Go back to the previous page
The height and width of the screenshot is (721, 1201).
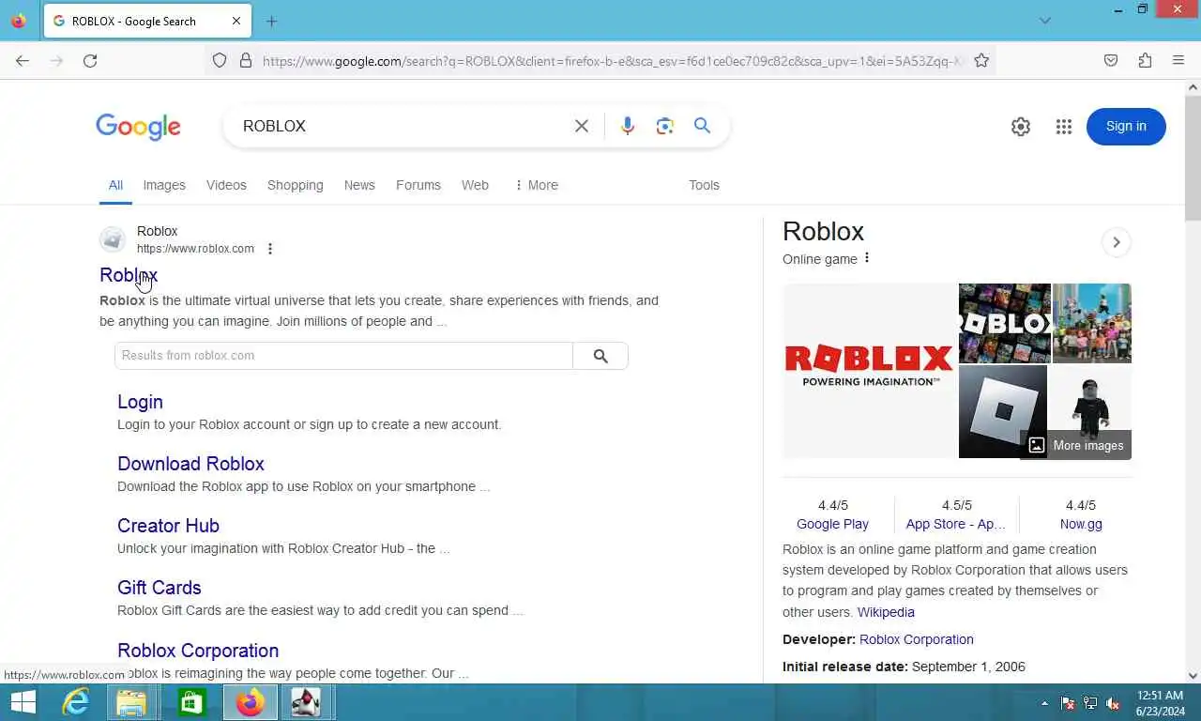pos(23,60)
